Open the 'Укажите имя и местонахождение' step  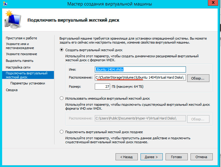coord(20,46)
